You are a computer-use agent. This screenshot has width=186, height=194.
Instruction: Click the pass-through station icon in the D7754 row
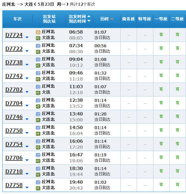38,141
